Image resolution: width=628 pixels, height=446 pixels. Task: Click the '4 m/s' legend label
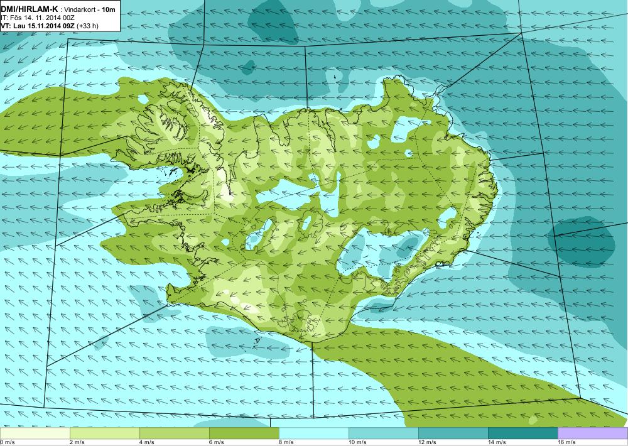(147, 442)
